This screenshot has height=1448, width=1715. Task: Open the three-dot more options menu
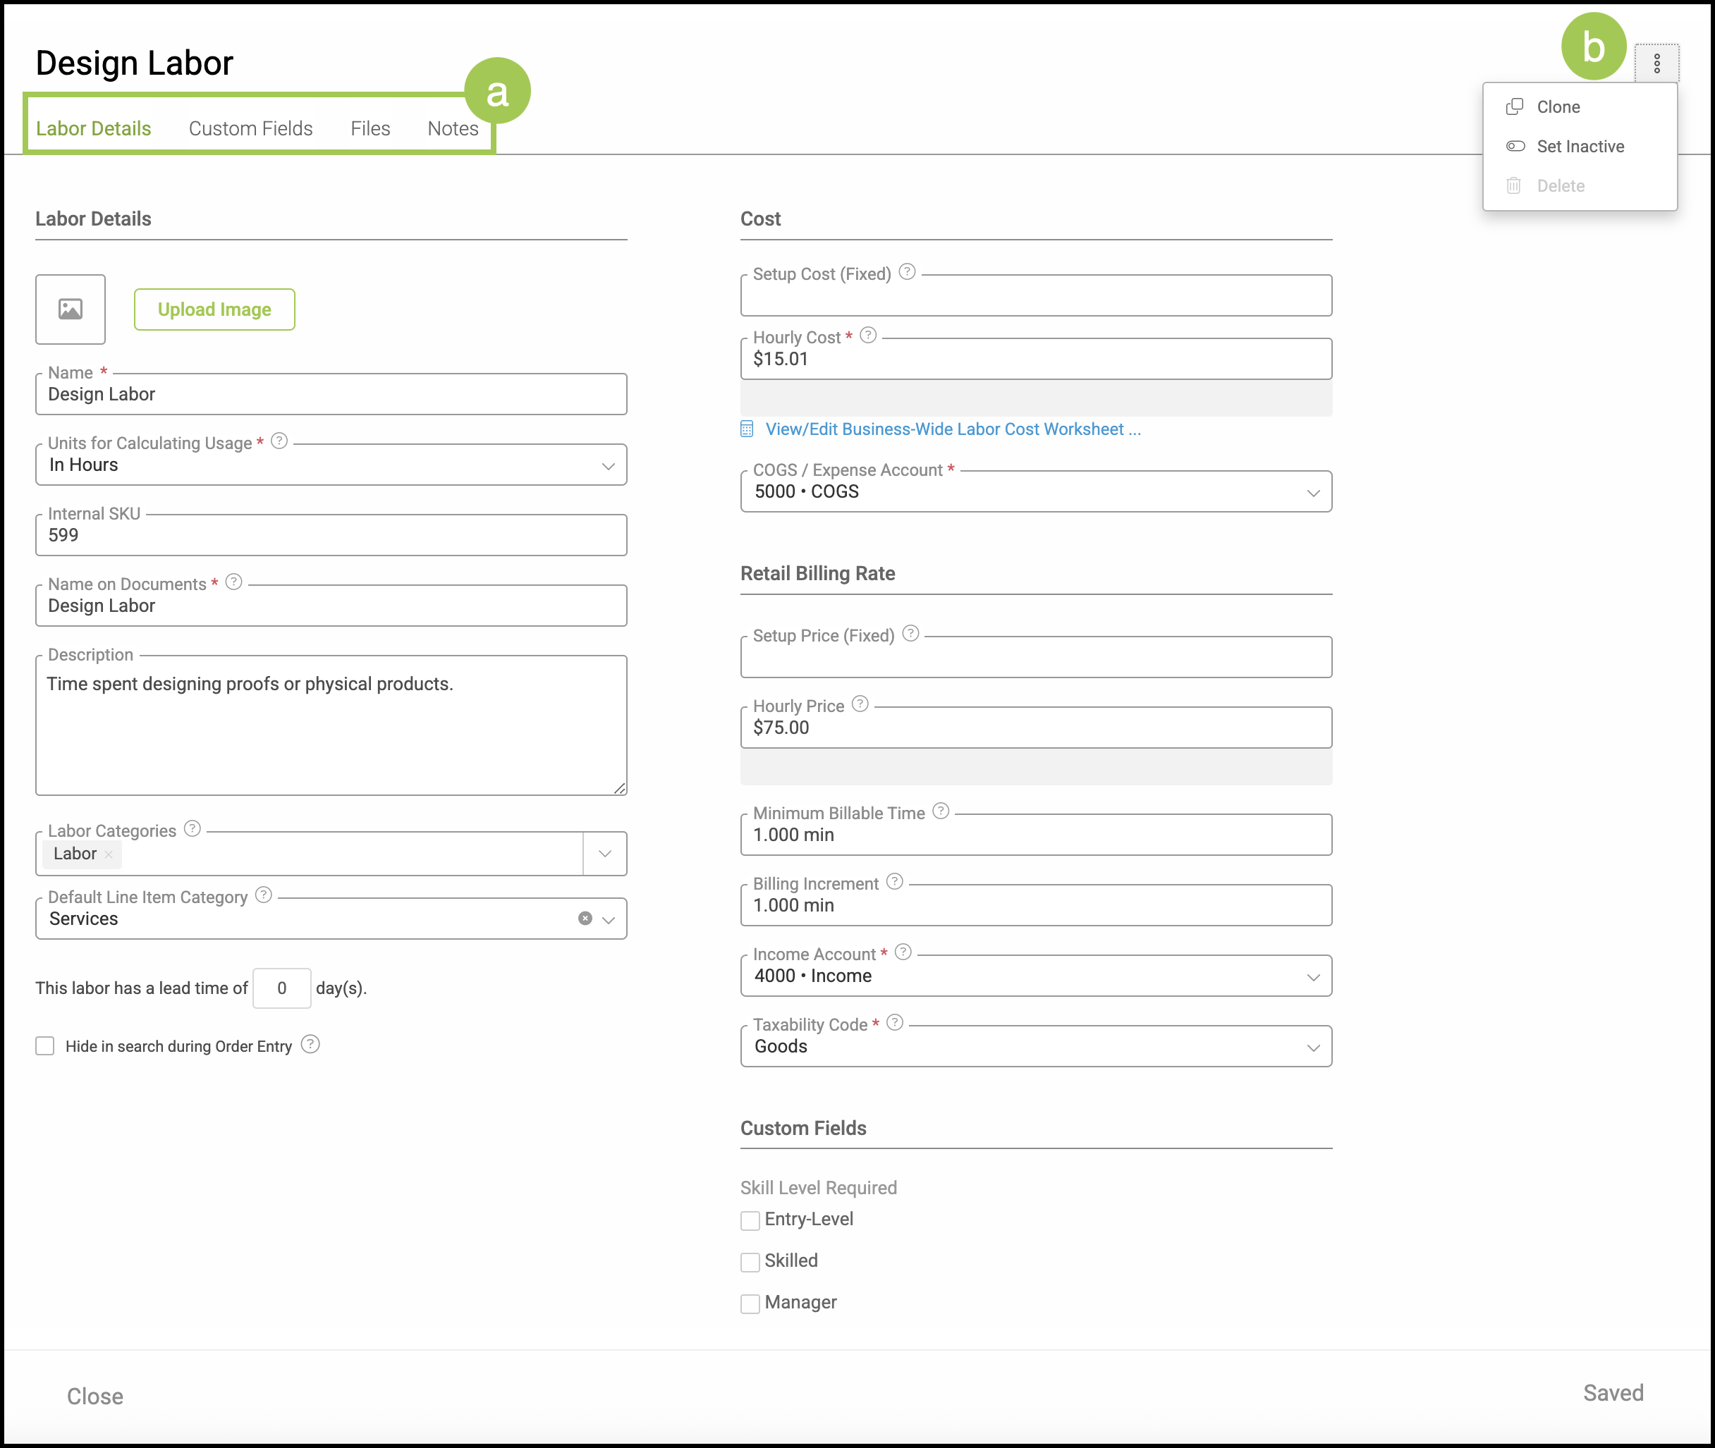click(1656, 63)
